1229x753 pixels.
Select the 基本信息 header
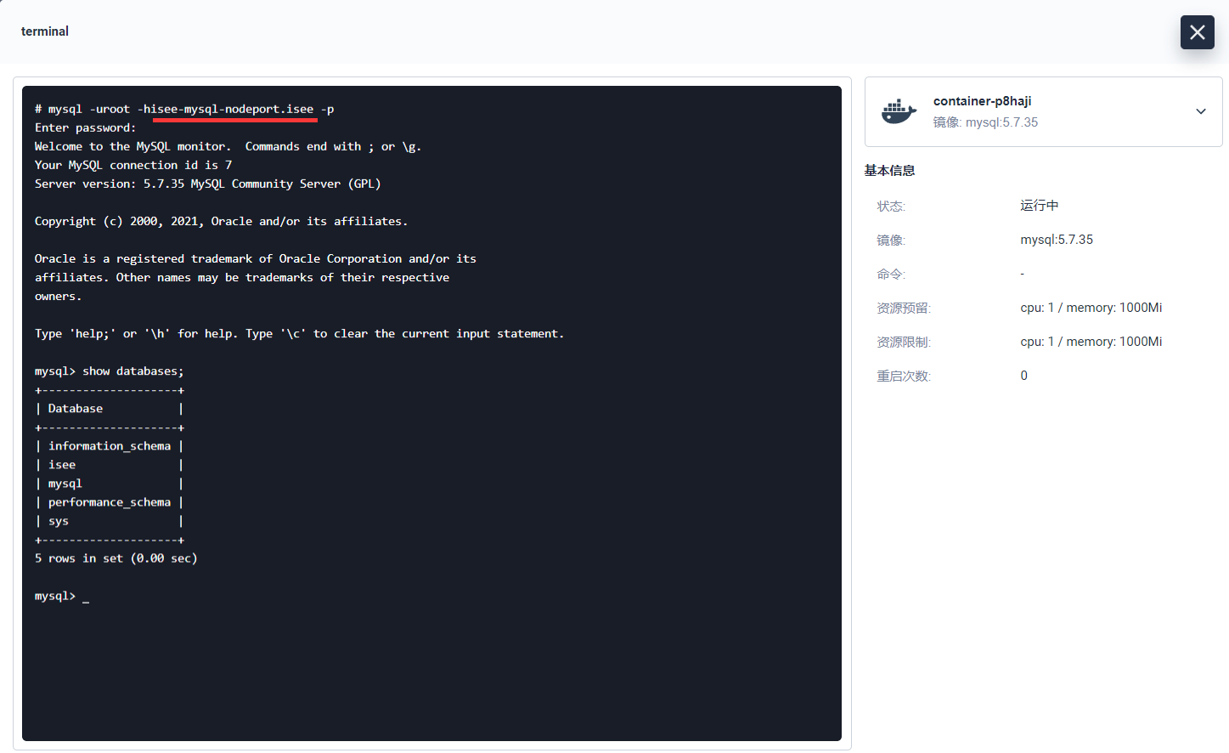click(x=889, y=170)
